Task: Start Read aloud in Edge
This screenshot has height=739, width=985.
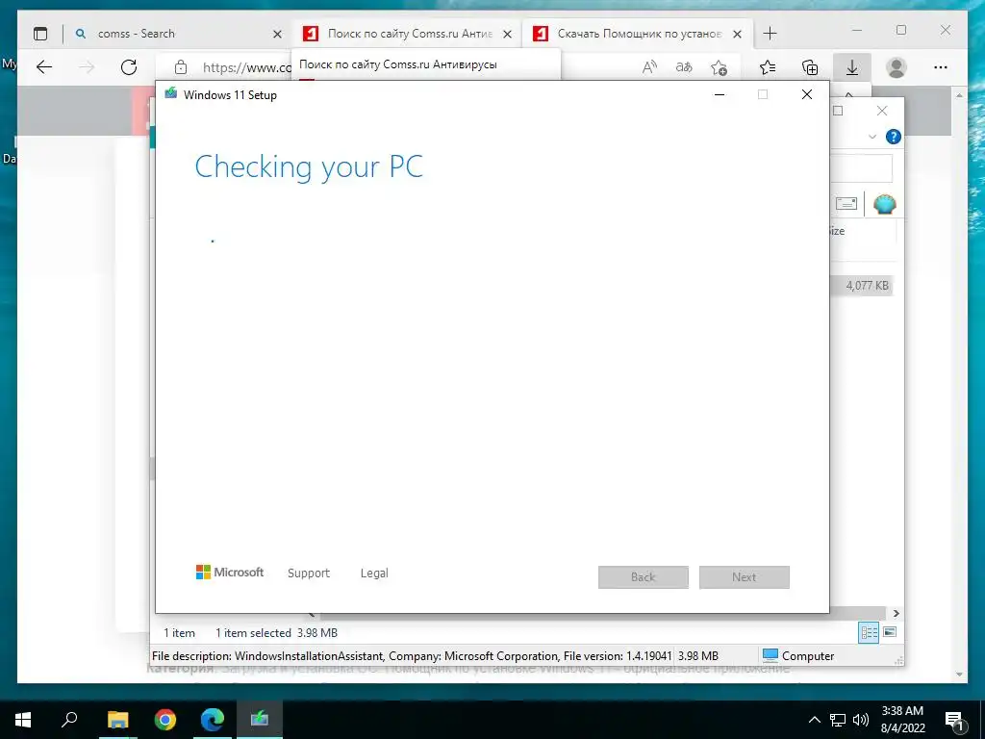Action: [649, 67]
